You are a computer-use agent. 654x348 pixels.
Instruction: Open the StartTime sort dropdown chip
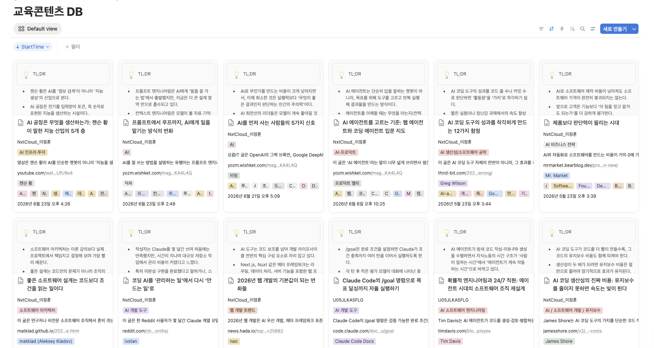(x=33, y=47)
